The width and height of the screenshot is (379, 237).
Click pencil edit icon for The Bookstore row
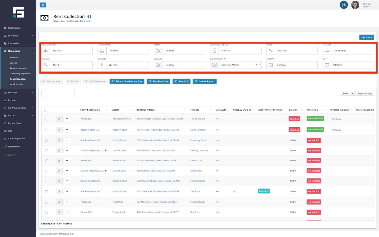(x=59, y=119)
